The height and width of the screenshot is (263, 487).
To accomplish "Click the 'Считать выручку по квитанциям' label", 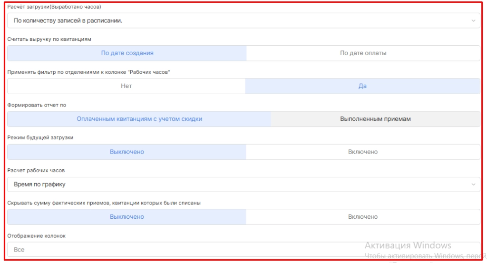I will (x=49, y=39).
